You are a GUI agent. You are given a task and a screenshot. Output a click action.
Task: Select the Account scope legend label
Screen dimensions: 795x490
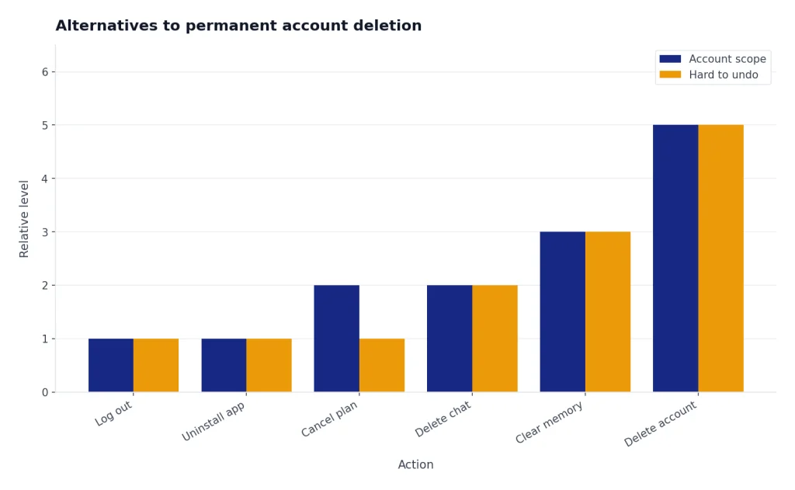point(727,59)
